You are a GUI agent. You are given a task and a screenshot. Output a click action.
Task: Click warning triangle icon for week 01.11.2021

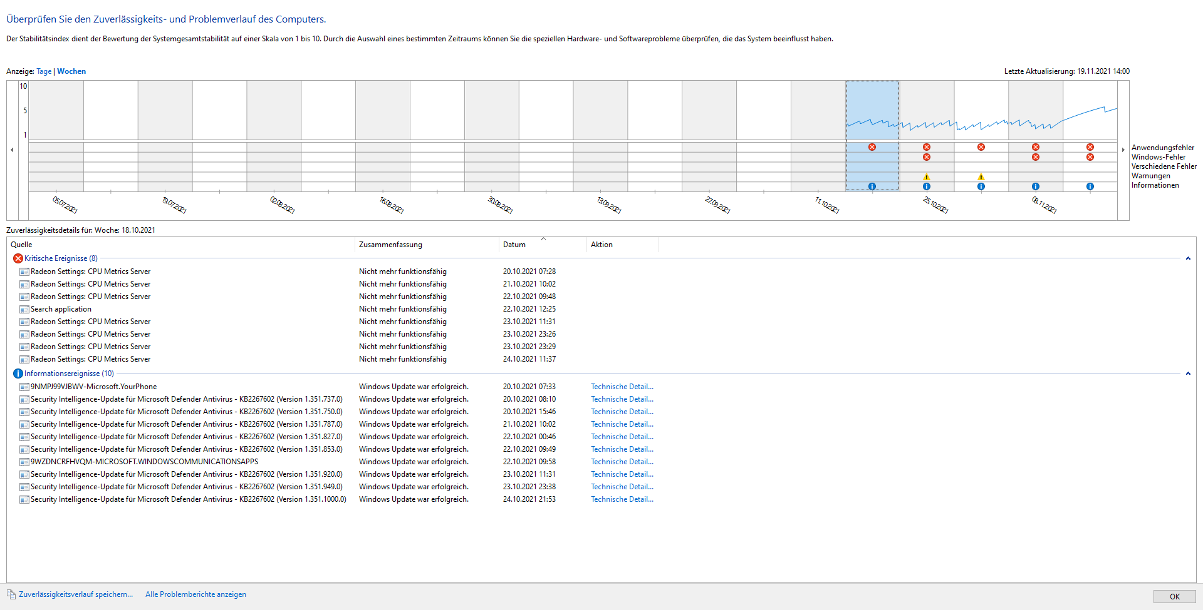click(x=981, y=177)
